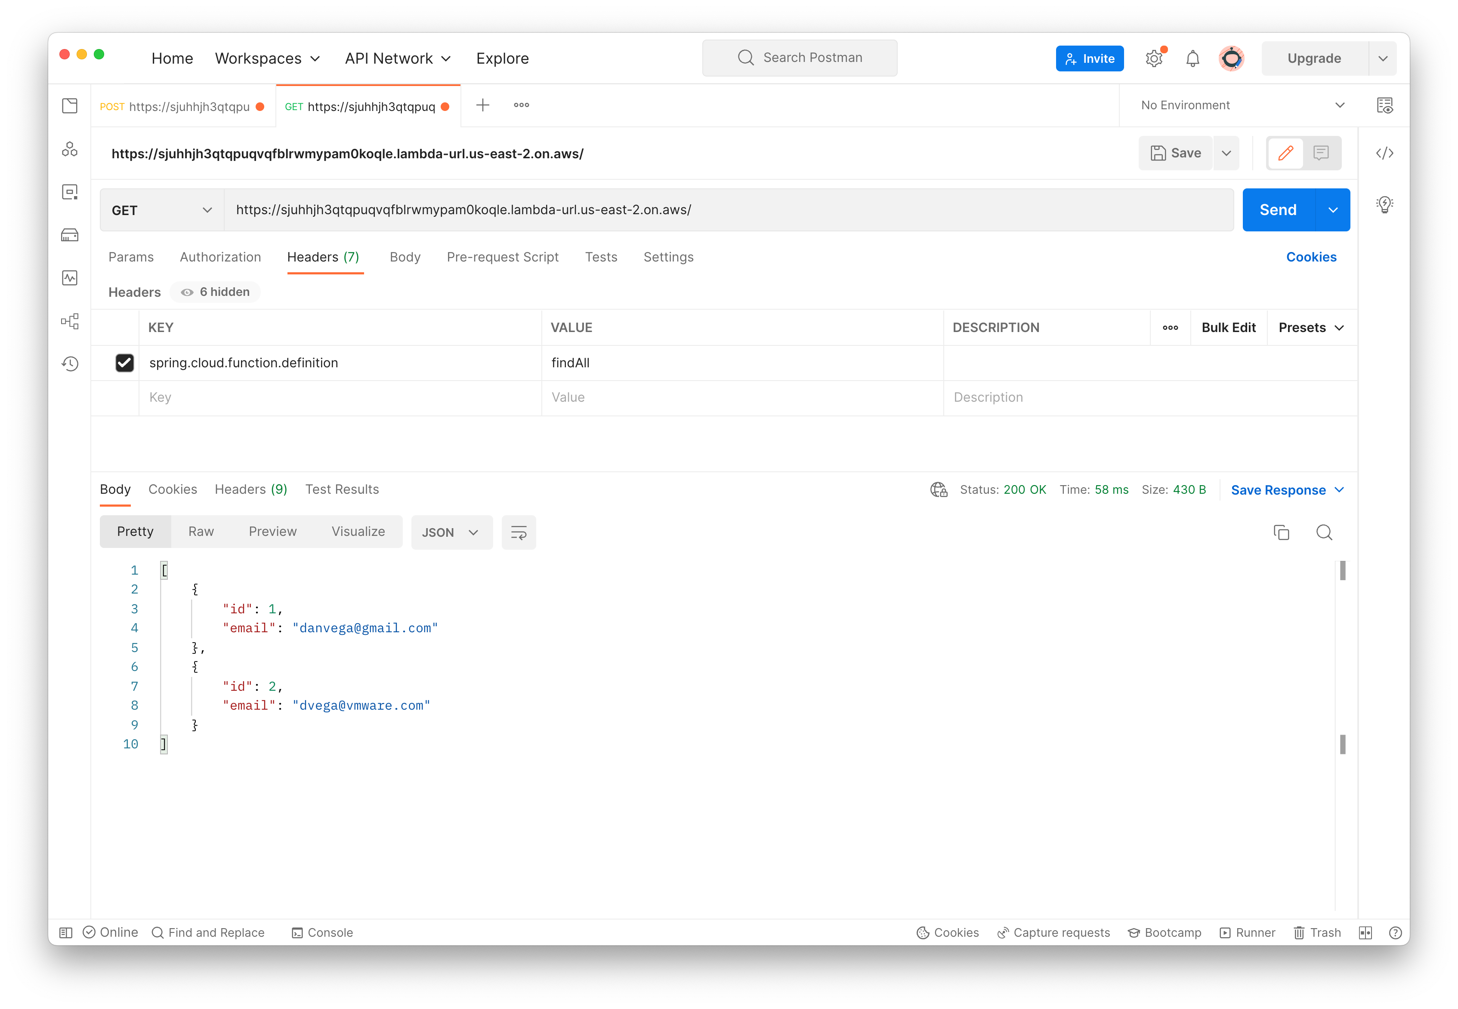Screen dimensions: 1458x1009
Task: Open the Cookies link near Send
Action: pos(1311,257)
